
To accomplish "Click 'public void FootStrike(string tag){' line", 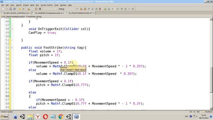I will coord(54,48).
